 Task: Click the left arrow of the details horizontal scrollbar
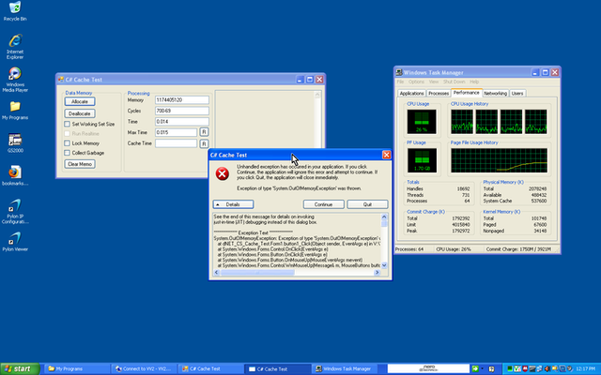point(217,273)
